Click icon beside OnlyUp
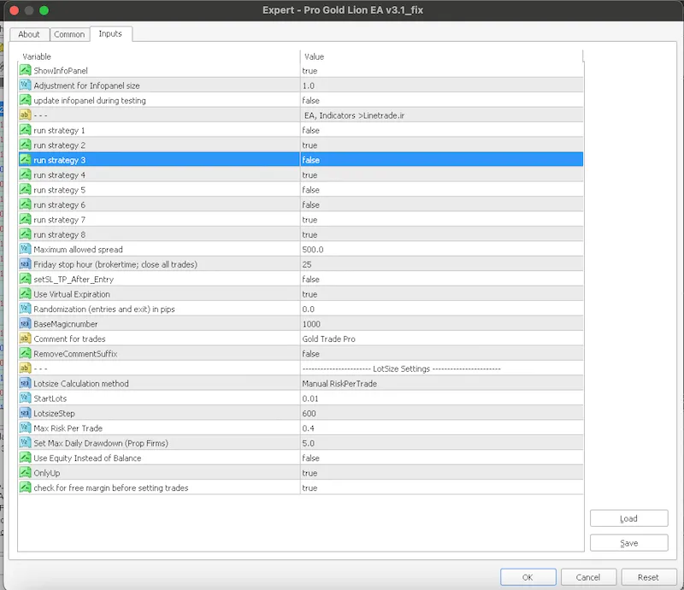This screenshot has height=590, width=684. pyautogui.click(x=26, y=473)
